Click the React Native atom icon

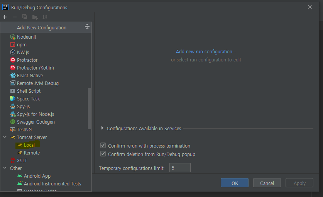click(13, 75)
